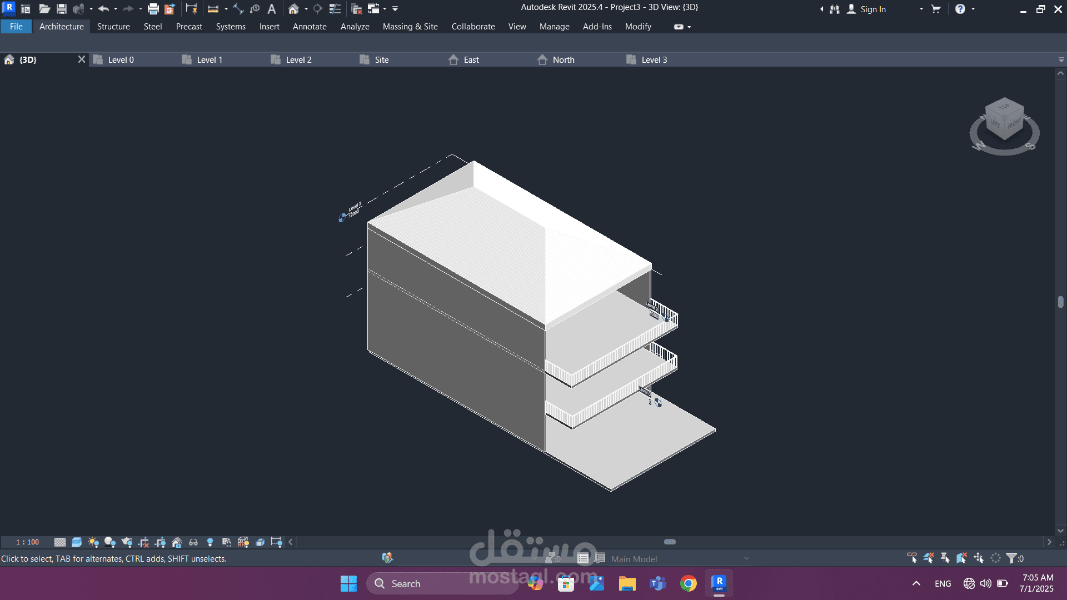
Task: Open Customize Quick Access Toolbar dropdown
Action: pos(395,9)
